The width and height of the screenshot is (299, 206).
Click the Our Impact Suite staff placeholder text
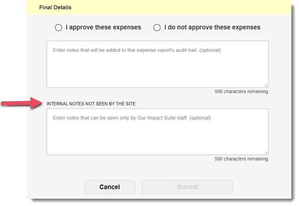pyautogui.click(x=131, y=118)
